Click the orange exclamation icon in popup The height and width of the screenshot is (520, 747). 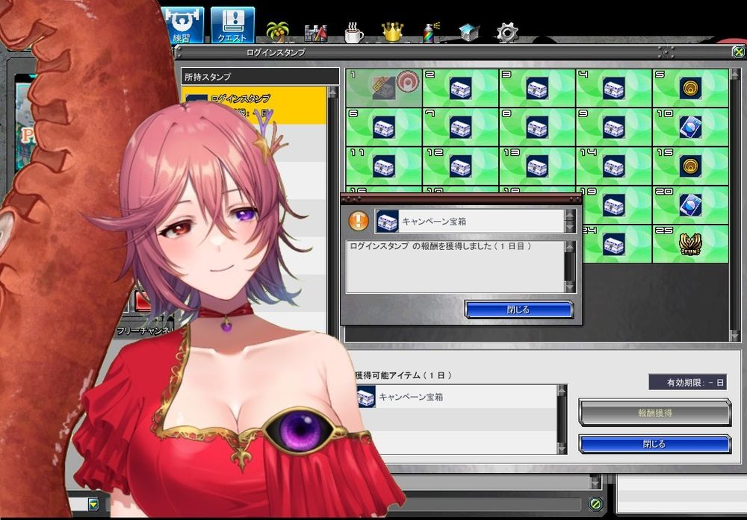coord(359,221)
